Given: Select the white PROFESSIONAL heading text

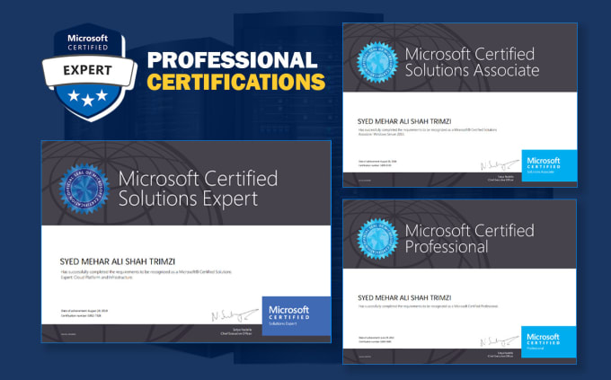Looking at the screenshot, I should pos(232,60).
